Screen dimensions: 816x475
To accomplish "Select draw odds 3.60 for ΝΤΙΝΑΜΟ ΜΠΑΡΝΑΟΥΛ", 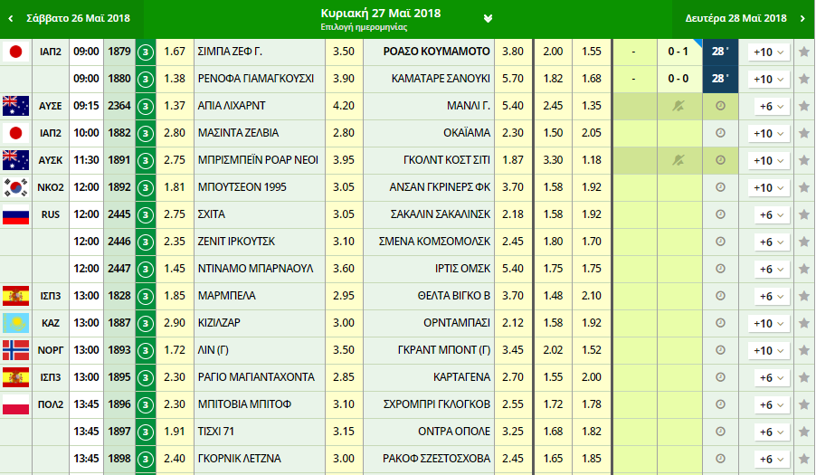I will [x=343, y=270].
